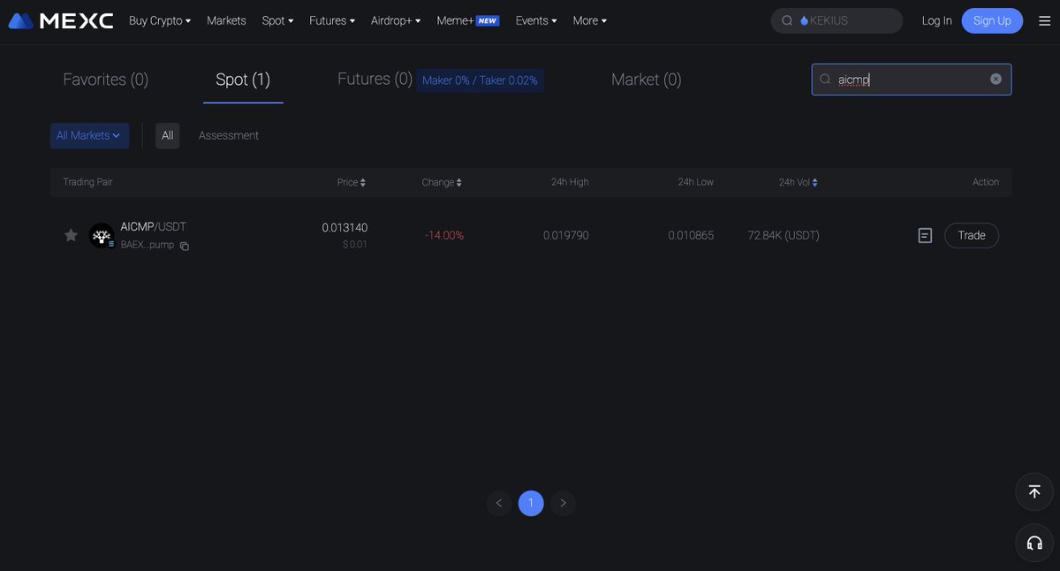1060x571 pixels.
Task: Open Meme+ NEW section
Action: 468,20
